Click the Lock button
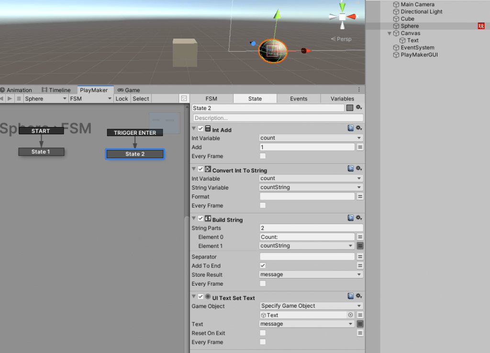 coord(122,99)
